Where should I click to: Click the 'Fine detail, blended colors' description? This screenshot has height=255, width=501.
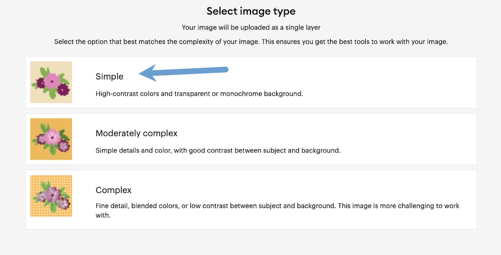[278, 210]
